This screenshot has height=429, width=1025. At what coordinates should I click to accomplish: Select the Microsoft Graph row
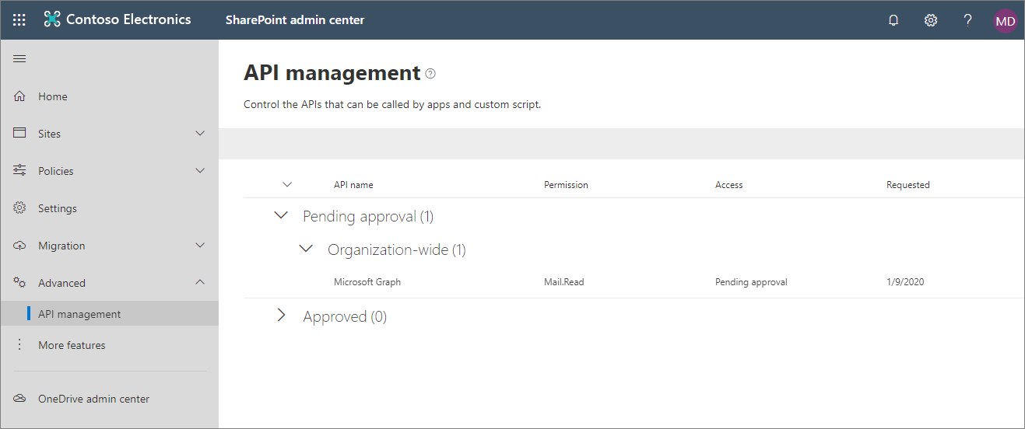634,282
